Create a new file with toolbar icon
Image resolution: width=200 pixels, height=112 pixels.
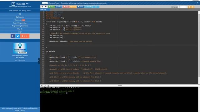(x=42, y=7)
